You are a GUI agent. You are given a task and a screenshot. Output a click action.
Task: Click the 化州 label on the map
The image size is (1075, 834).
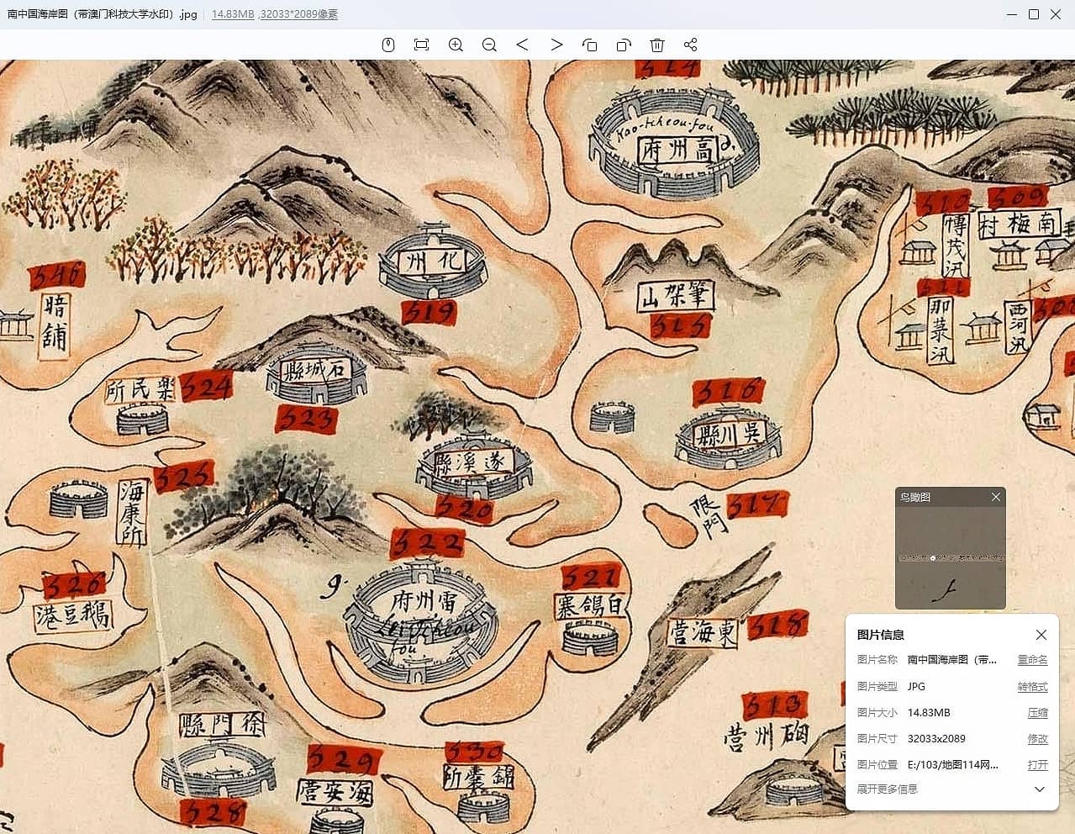(434, 262)
